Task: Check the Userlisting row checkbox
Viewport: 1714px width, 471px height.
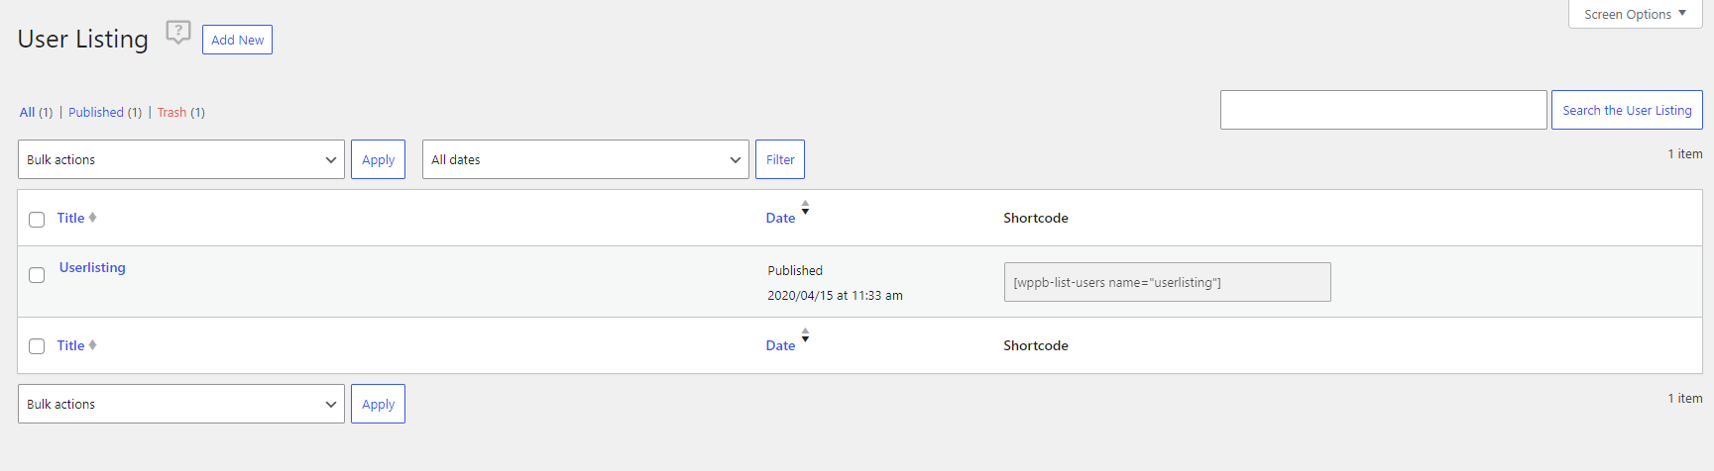Action: click(x=37, y=275)
